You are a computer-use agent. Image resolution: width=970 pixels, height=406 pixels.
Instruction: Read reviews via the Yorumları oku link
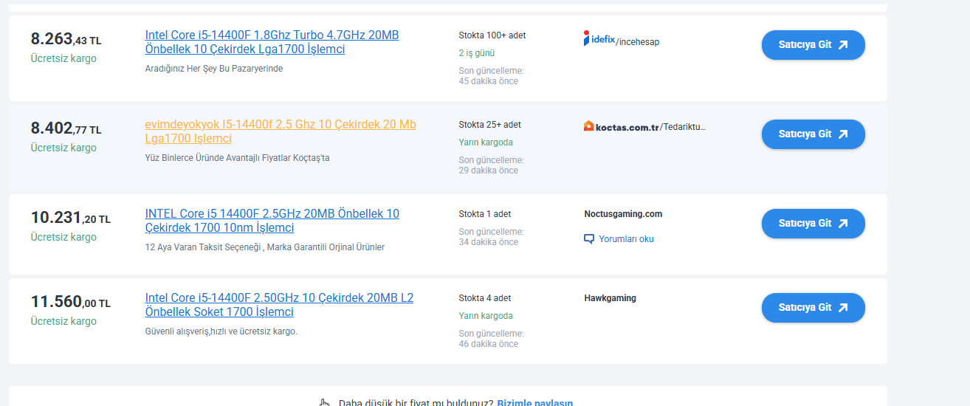tap(626, 239)
